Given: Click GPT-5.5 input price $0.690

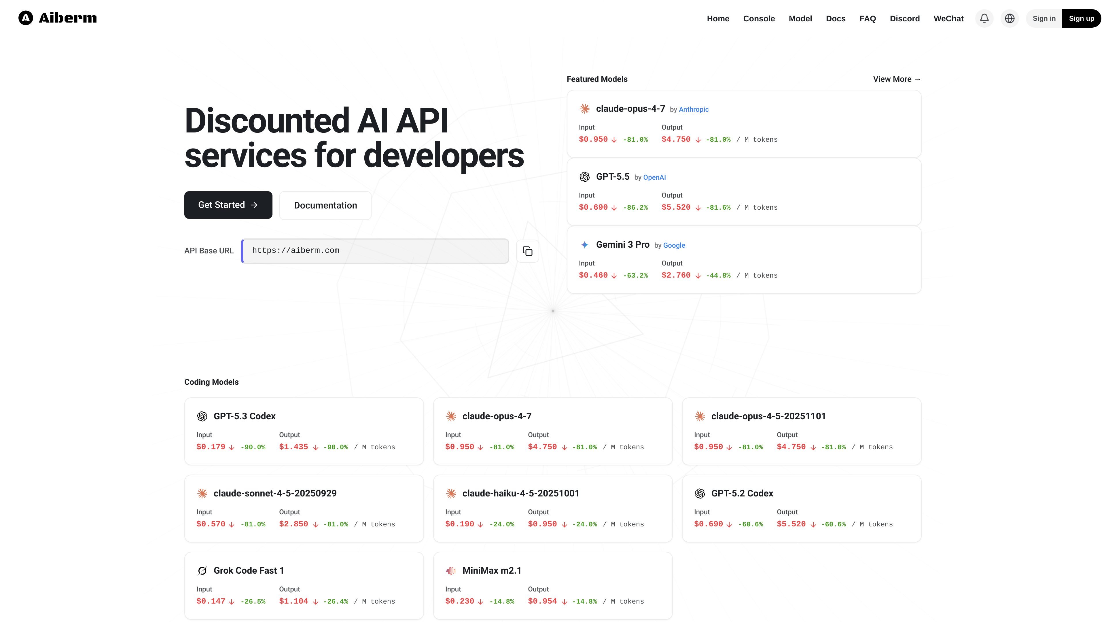Looking at the screenshot, I should click(593, 207).
